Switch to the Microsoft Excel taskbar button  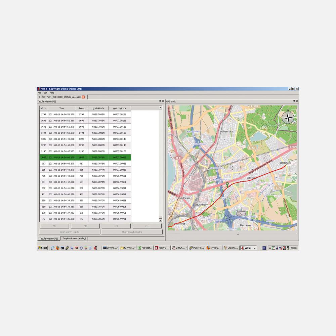pyautogui.click(x=145, y=248)
